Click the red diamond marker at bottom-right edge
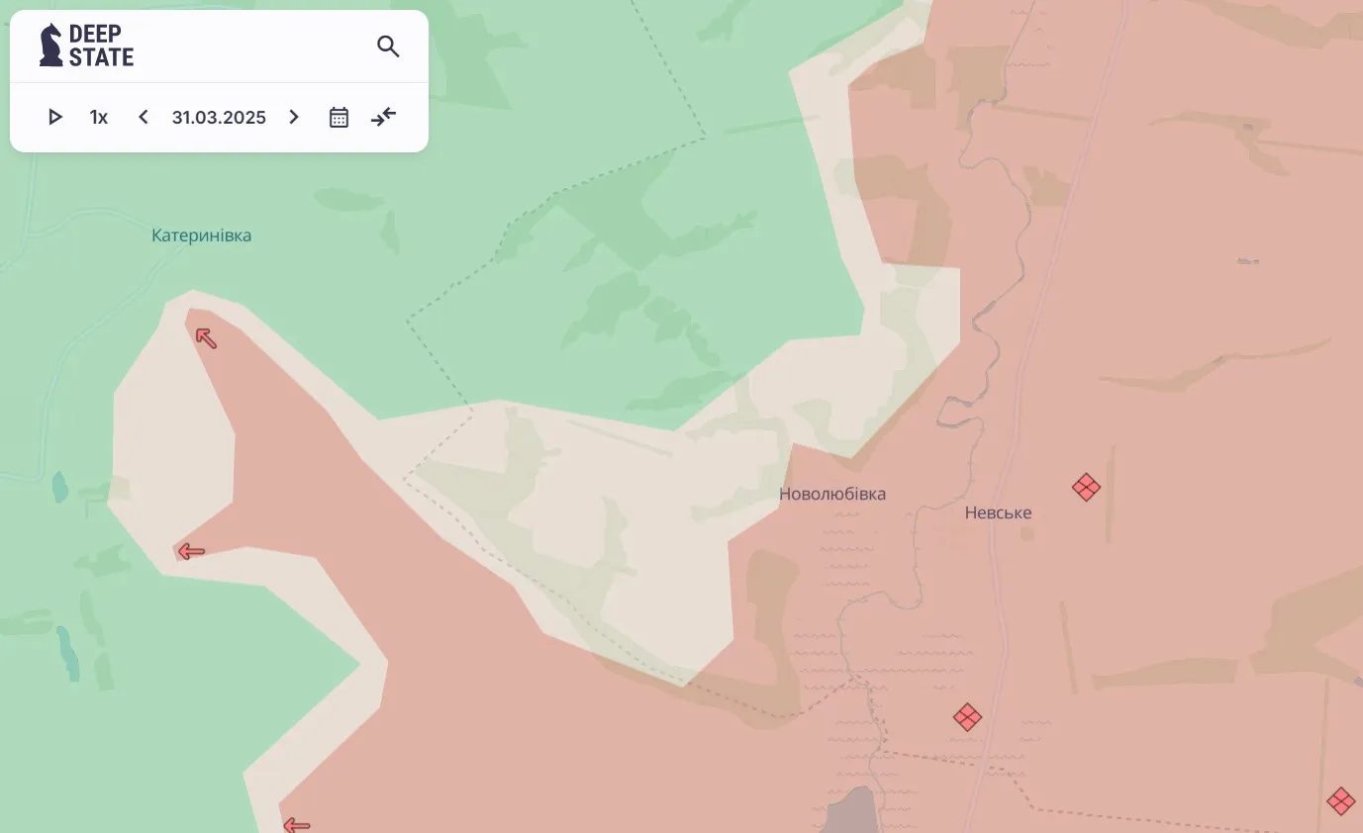 [1341, 800]
